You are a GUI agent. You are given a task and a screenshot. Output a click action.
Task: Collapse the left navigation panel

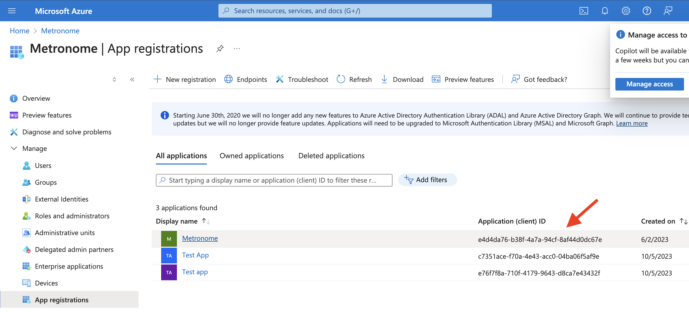click(x=132, y=79)
